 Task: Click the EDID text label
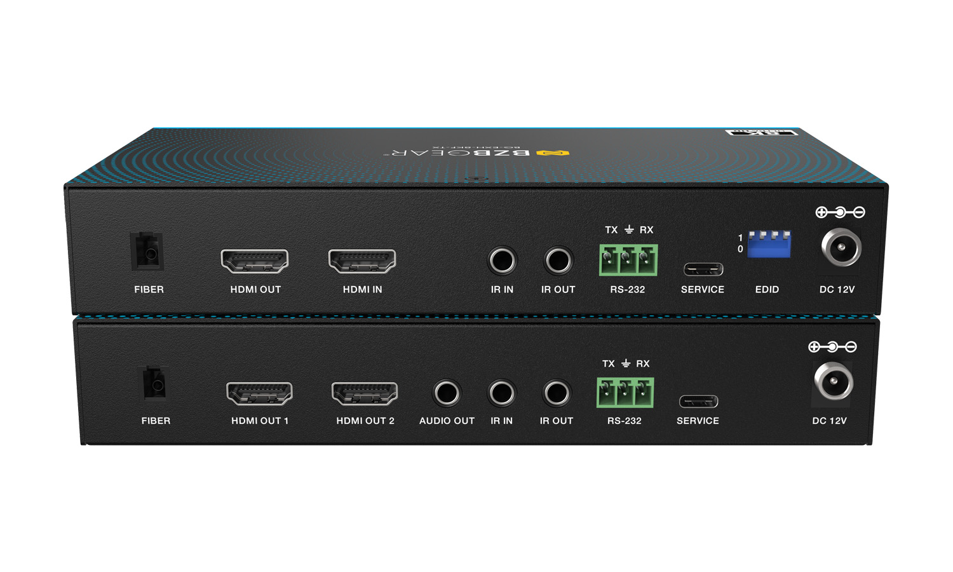pyautogui.click(x=767, y=289)
